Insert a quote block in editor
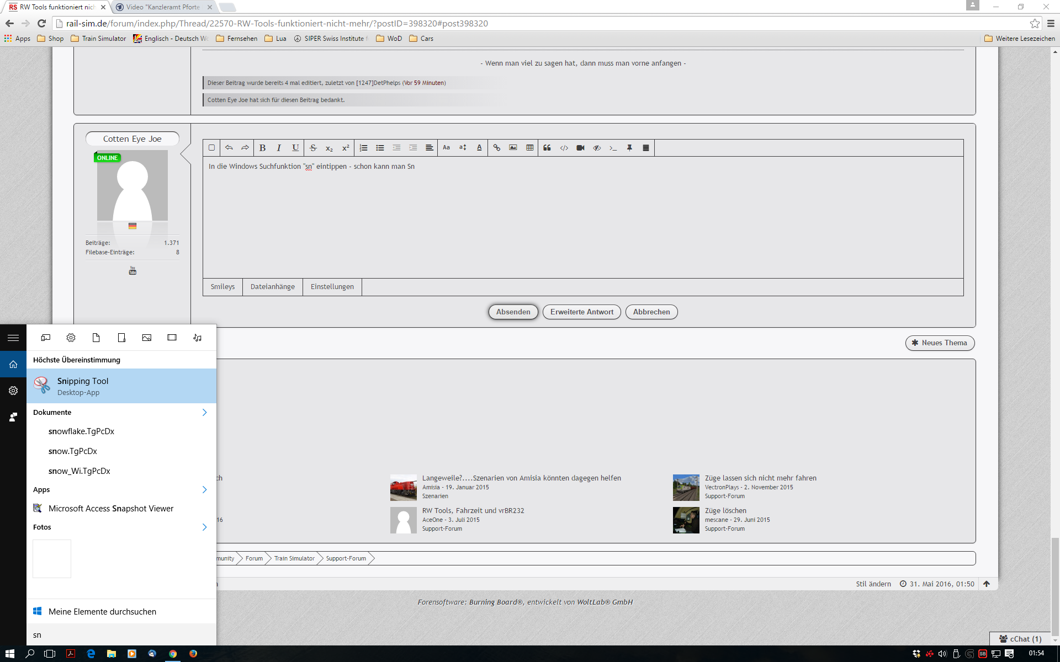1060x662 pixels. pos(547,148)
